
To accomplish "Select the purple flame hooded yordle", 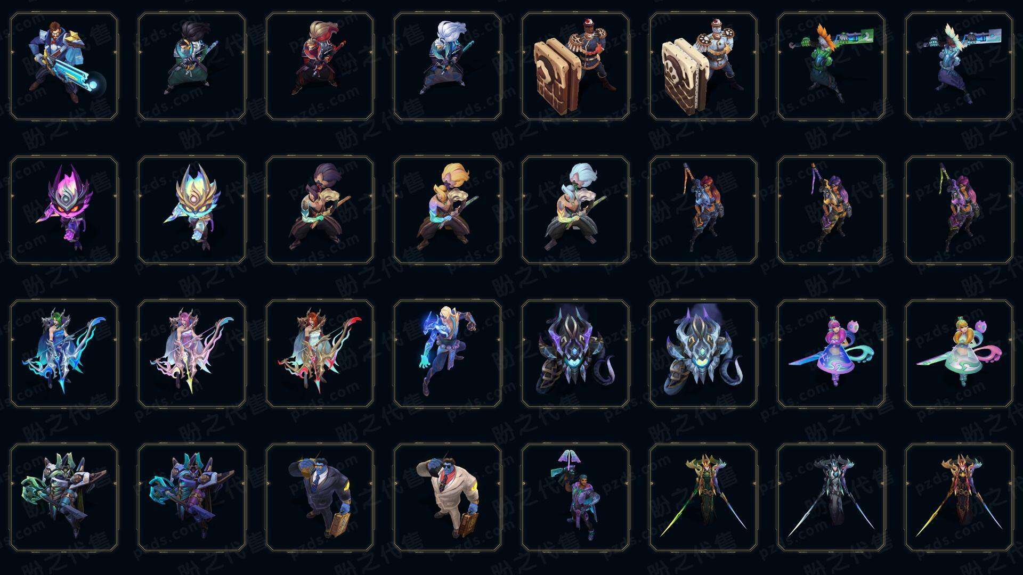I will coord(64,210).
